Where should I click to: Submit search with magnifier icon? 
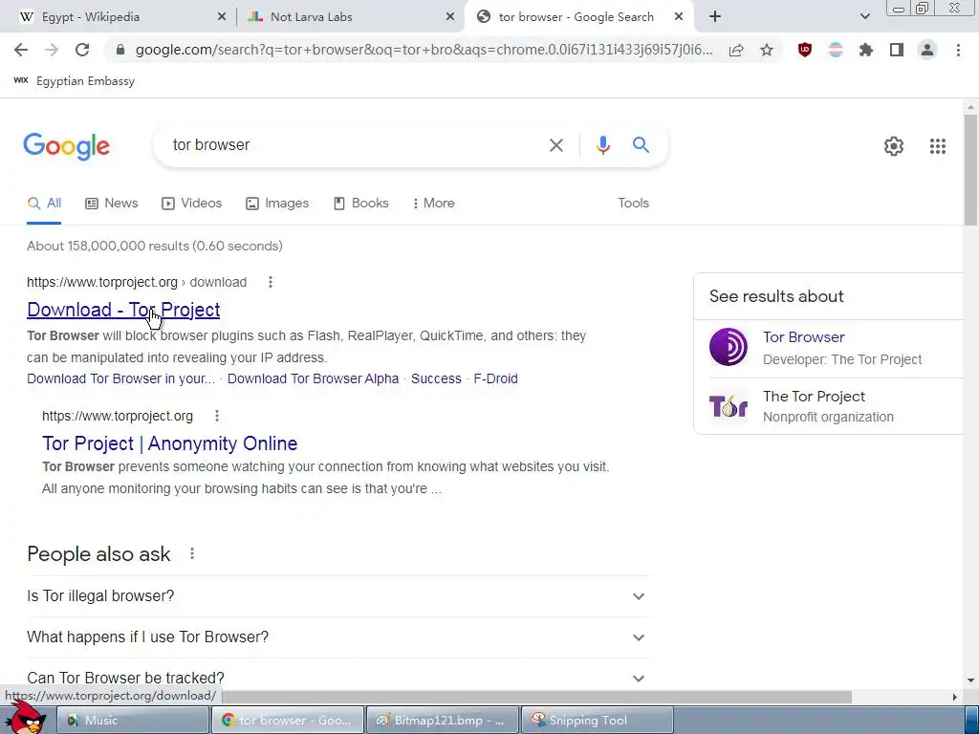tap(641, 145)
